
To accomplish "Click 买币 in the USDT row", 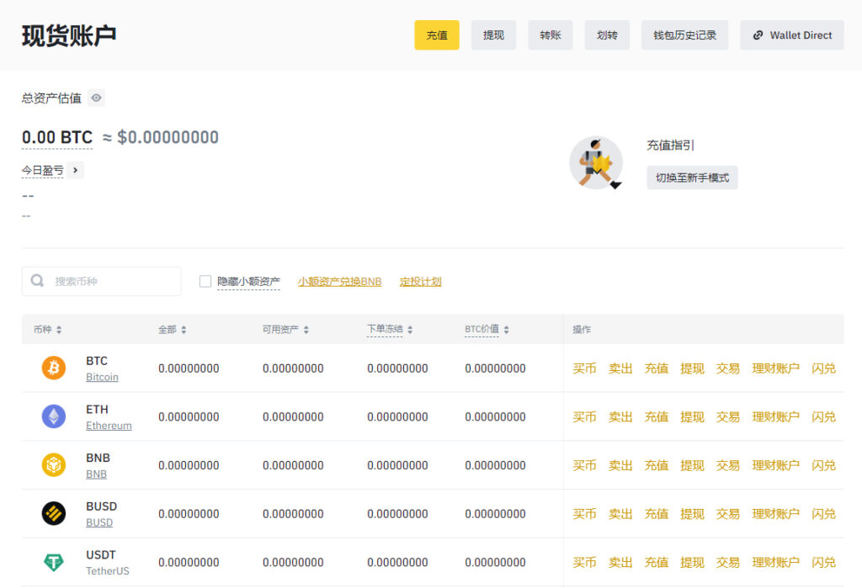I will [x=584, y=562].
